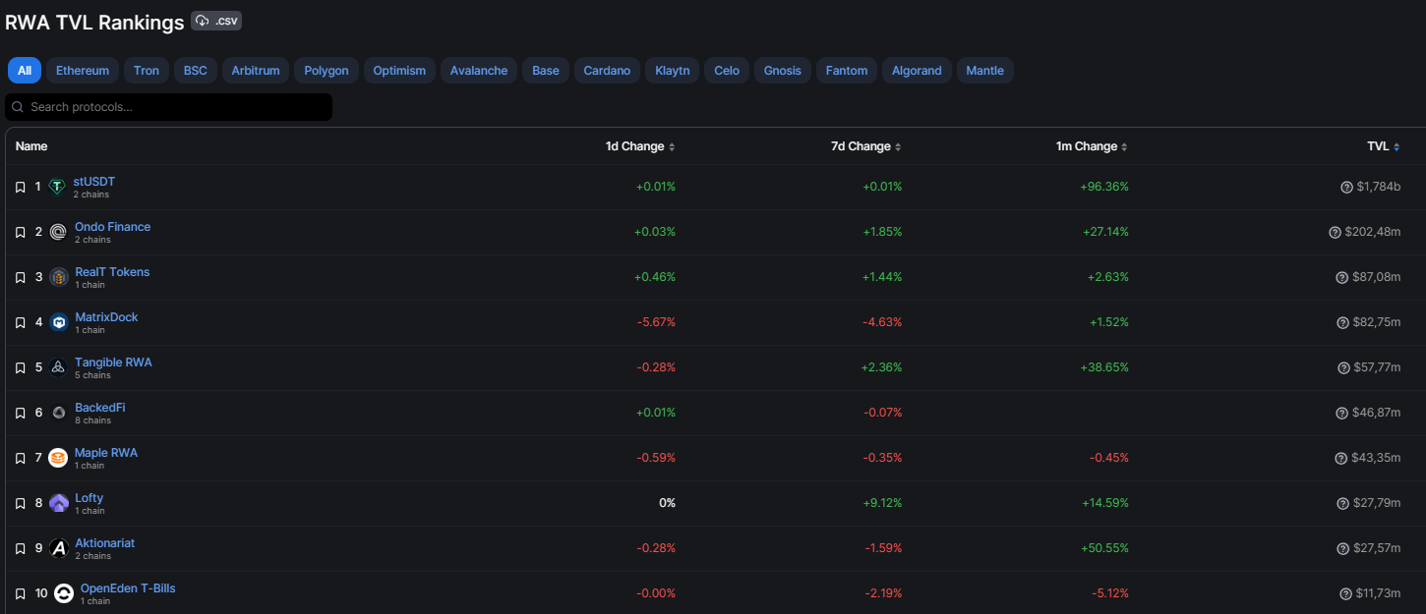
Task: Filter by the Celo chain
Action: tap(727, 71)
